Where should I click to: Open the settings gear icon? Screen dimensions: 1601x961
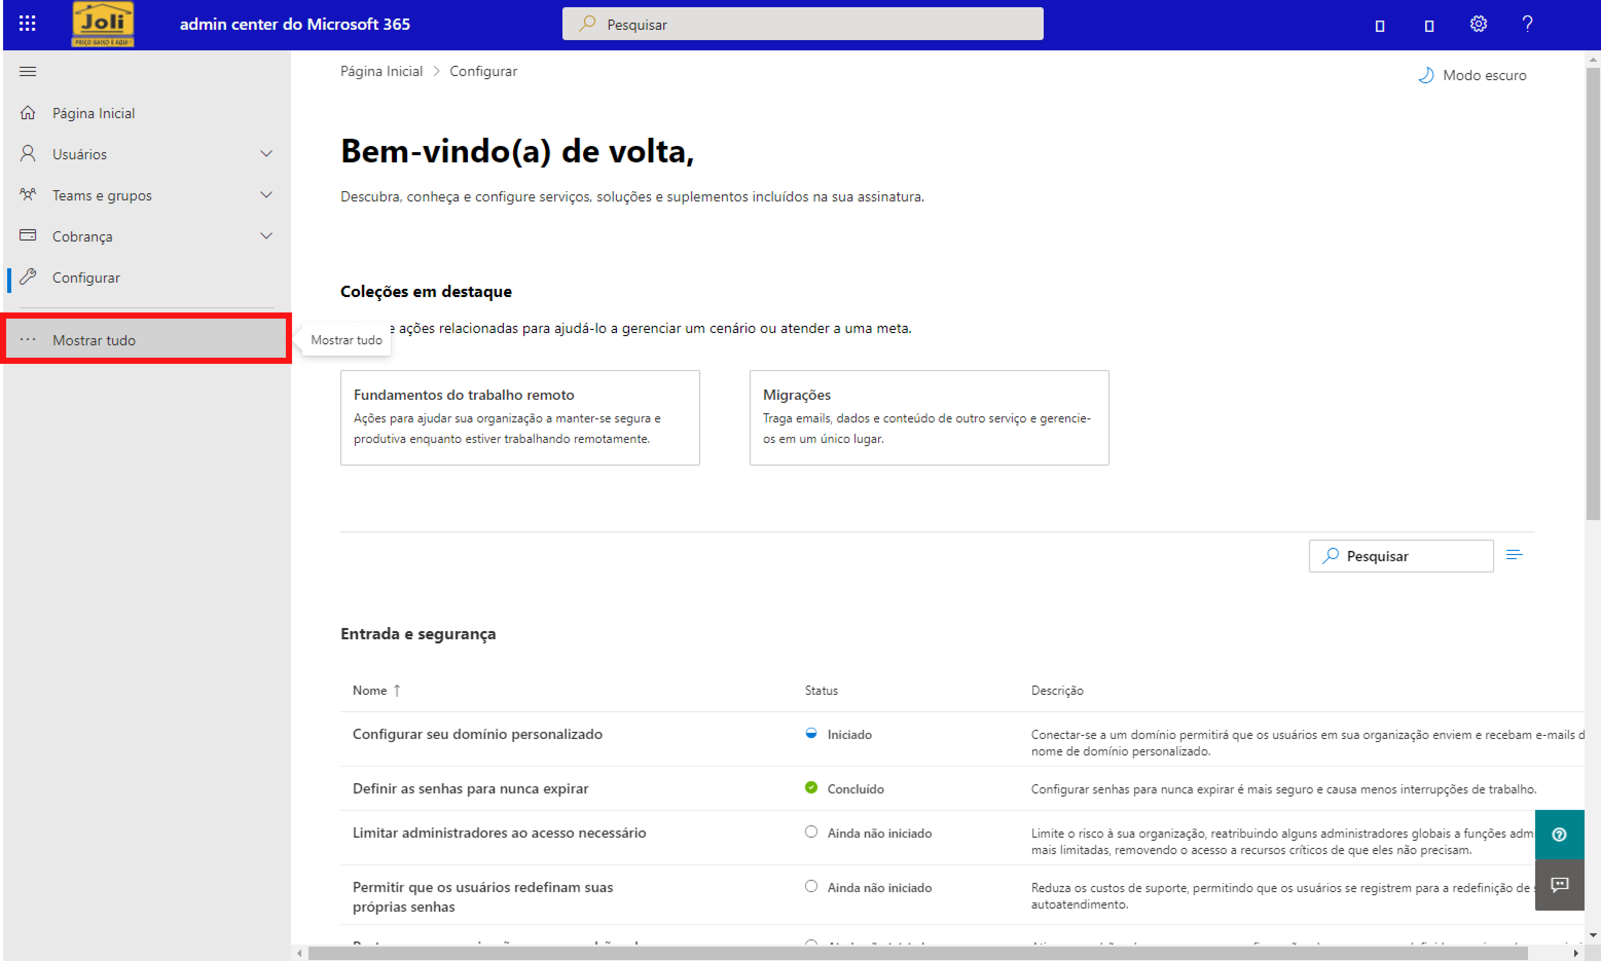1478,24
